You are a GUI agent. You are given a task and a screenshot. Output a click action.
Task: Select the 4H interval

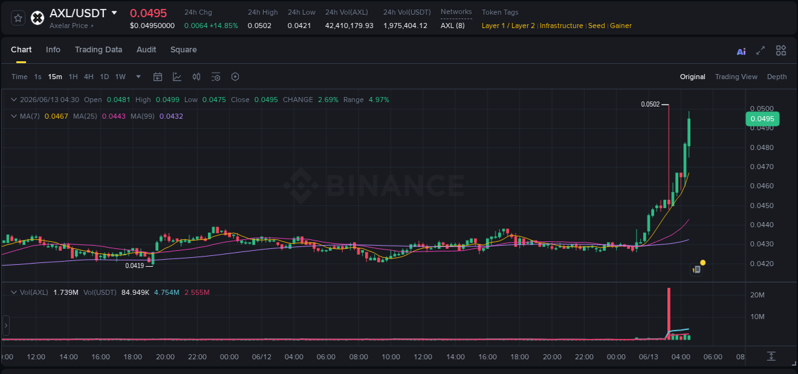pos(88,77)
